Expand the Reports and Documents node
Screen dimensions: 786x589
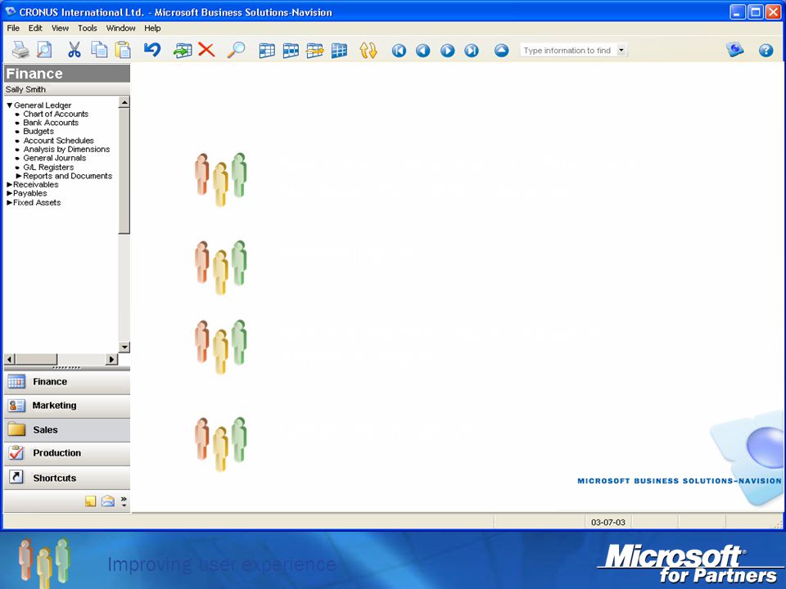(x=19, y=176)
